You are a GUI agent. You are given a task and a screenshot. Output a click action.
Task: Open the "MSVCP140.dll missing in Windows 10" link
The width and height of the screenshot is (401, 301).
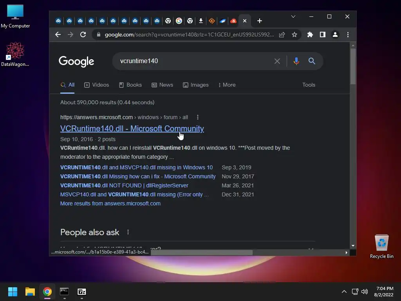136,167
